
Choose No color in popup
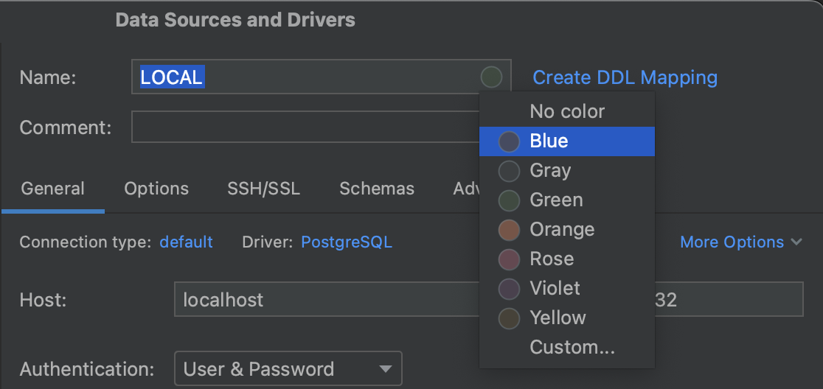[x=566, y=112]
